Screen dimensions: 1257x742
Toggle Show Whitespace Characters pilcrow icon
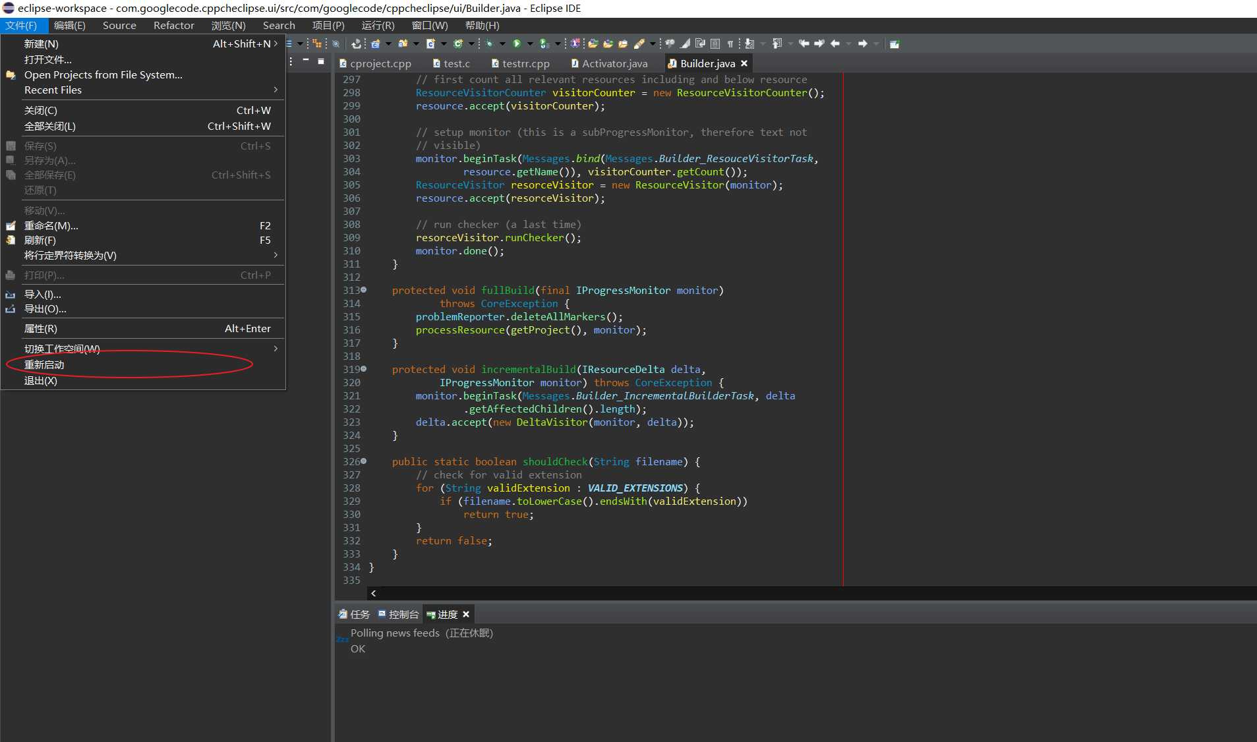(730, 43)
